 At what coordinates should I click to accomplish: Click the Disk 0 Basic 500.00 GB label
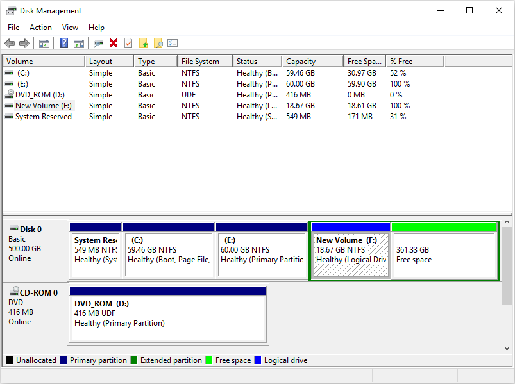coord(35,249)
